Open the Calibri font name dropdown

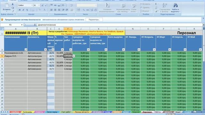pos(32,5)
